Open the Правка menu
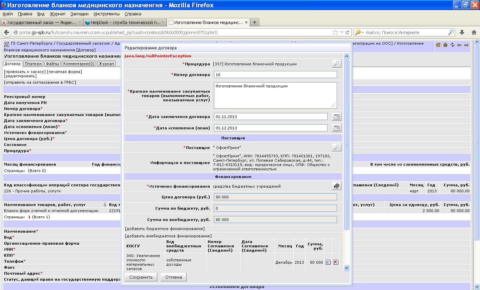The height and width of the screenshot is (290, 480). (25, 14)
